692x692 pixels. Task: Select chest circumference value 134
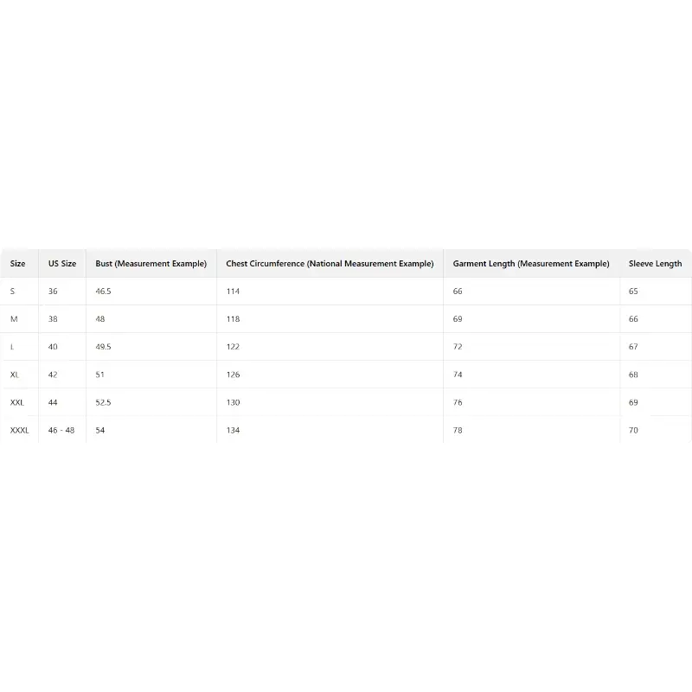(233, 430)
